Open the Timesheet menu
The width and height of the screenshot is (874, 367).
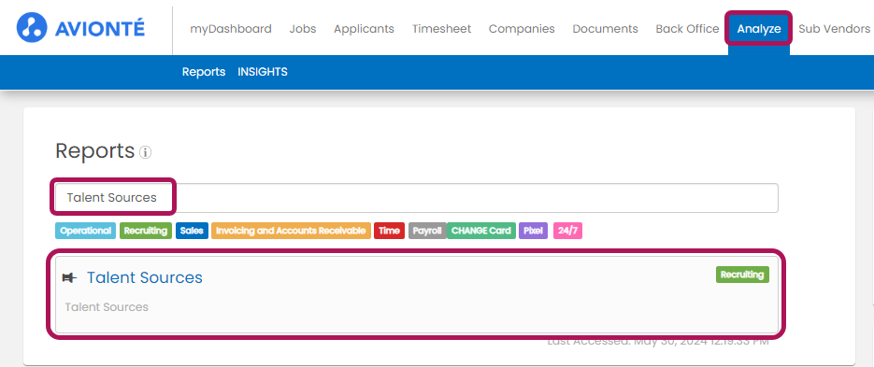pyautogui.click(x=441, y=29)
